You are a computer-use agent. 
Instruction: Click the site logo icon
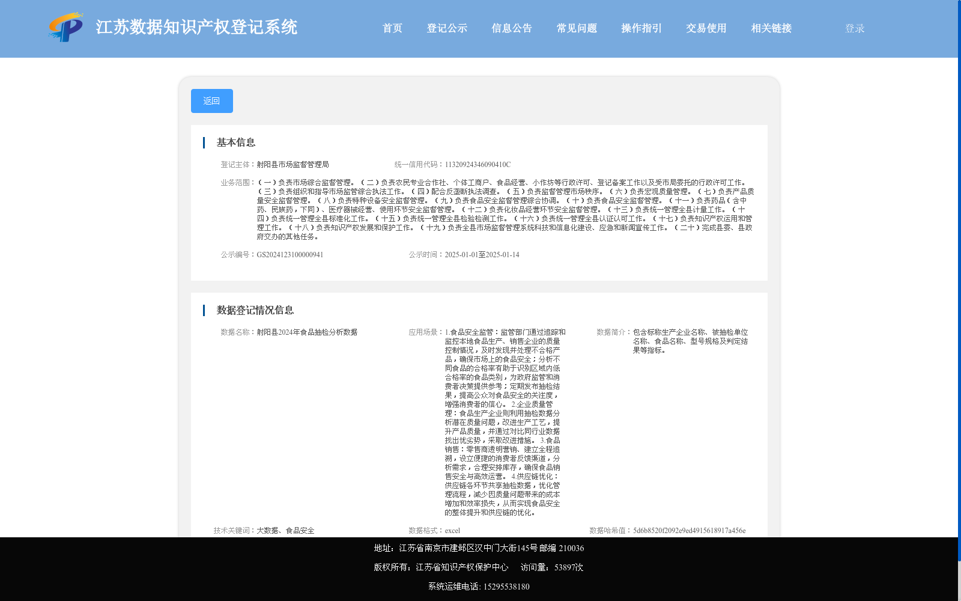66,27
